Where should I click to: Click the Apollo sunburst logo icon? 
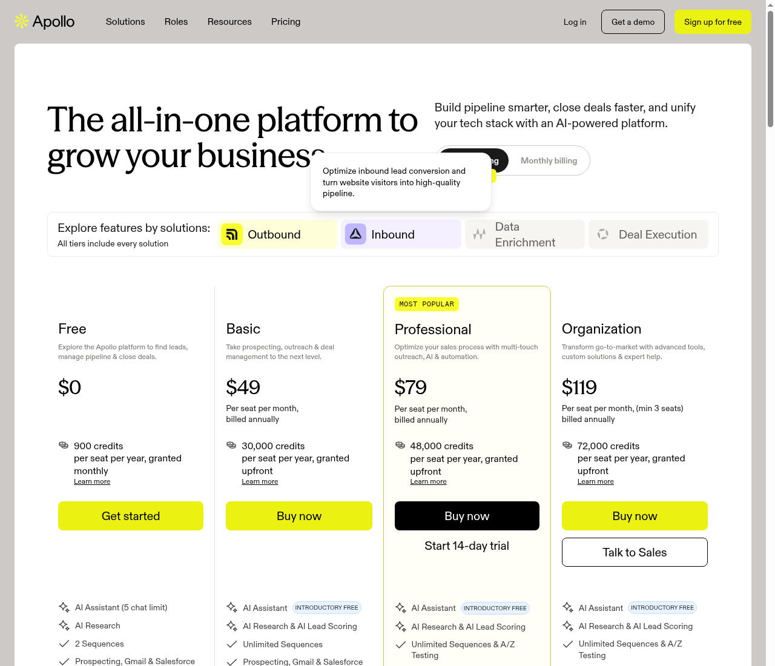tap(21, 21)
